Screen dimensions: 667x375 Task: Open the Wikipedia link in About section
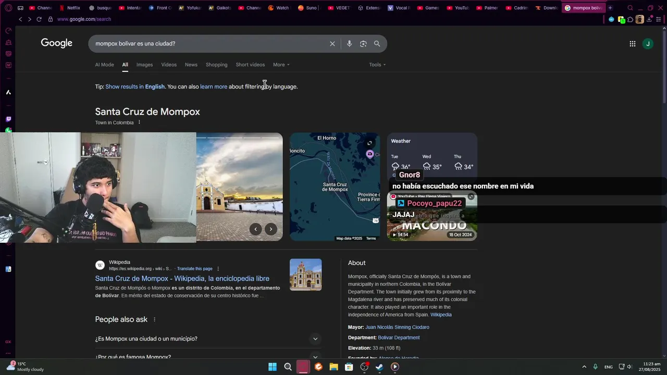pos(441,315)
